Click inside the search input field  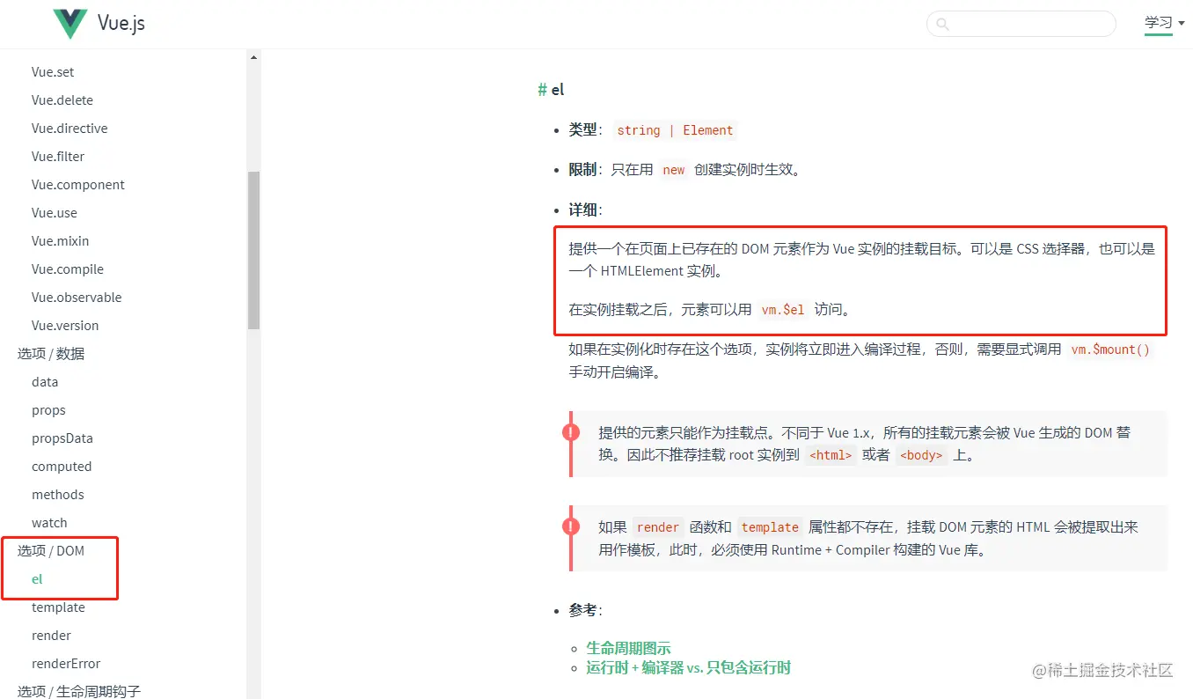1021,24
